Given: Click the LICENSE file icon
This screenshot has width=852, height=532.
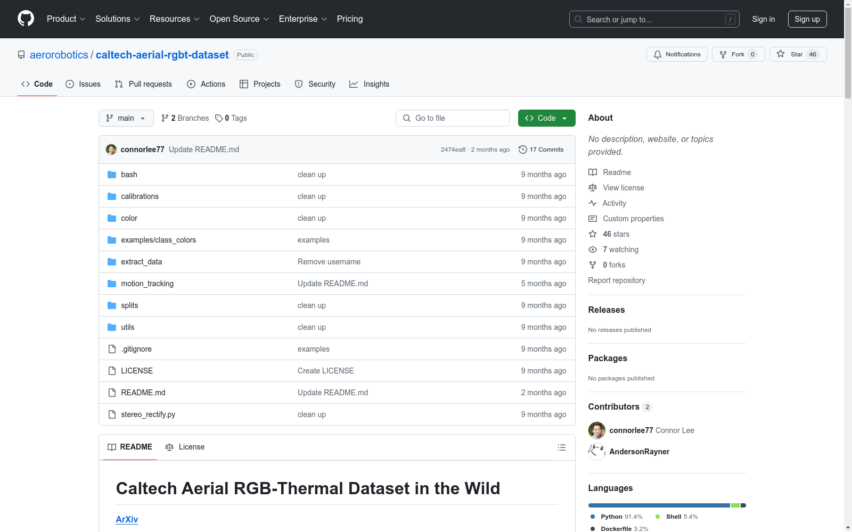Looking at the screenshot, I should click(112, 371).
